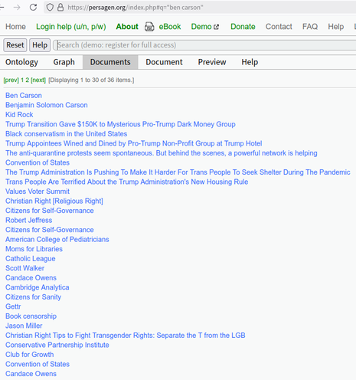Open Christian Right [Religious Right] document
The width and height of the screenshot is (356, 380).
tap(54, 201)
